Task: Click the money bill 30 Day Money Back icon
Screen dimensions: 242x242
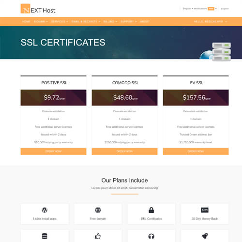Action: 205,210
